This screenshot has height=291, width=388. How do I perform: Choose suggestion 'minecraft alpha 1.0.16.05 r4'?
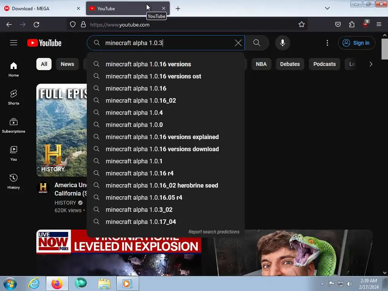(x=166, y=197)
